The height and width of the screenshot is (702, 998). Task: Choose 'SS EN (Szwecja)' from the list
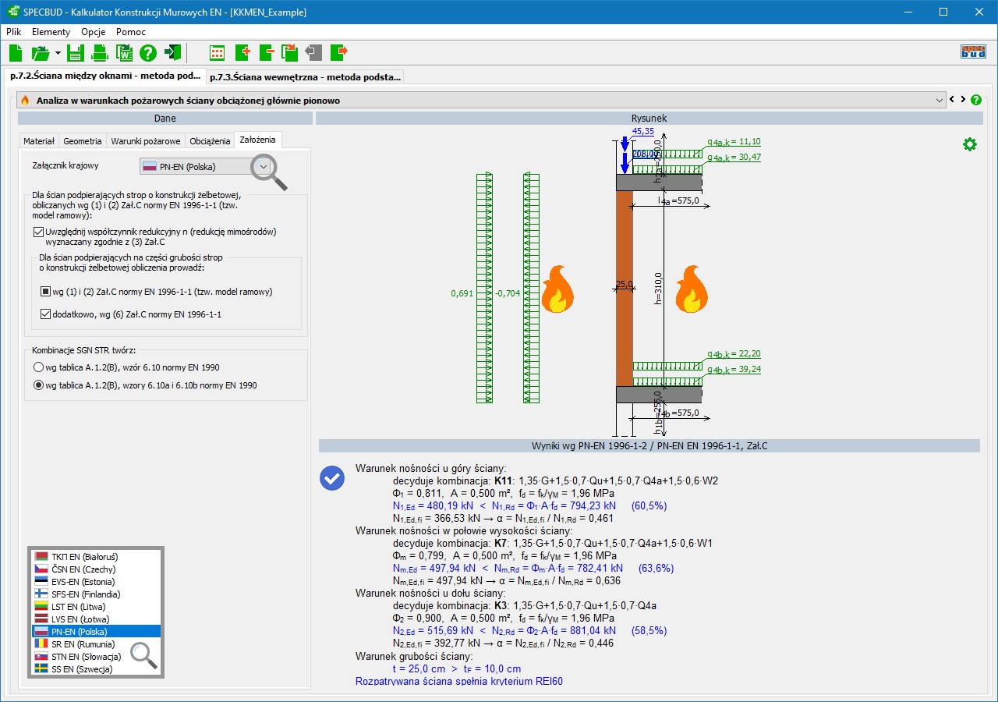(82, 668)
